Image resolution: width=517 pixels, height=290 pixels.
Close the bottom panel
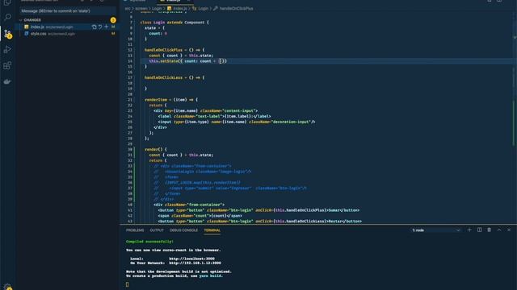pos(509,230)
